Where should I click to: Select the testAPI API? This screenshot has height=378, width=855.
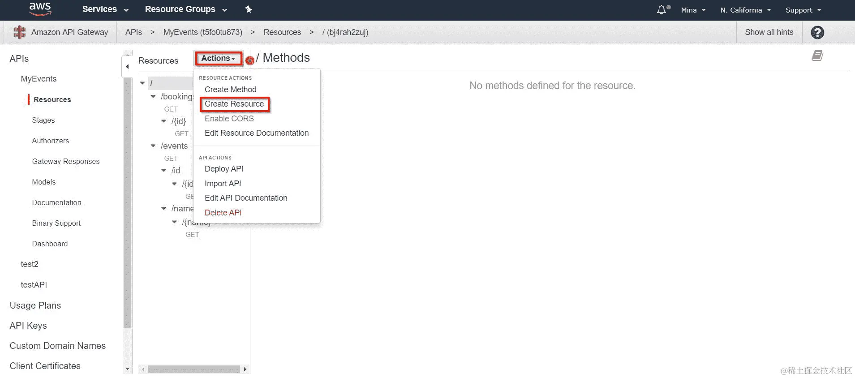[34, 285]
